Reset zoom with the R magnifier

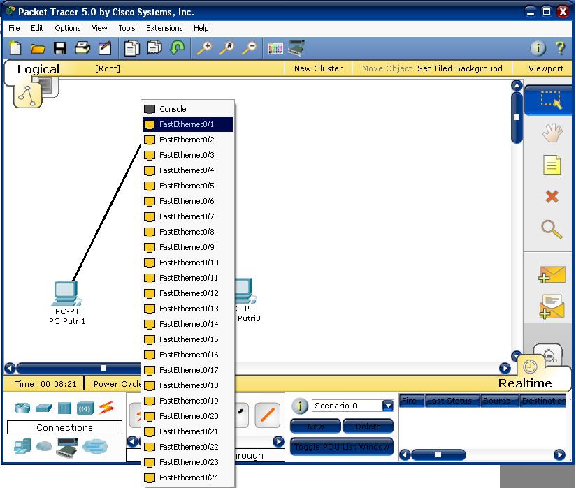[x=227, y=48]
